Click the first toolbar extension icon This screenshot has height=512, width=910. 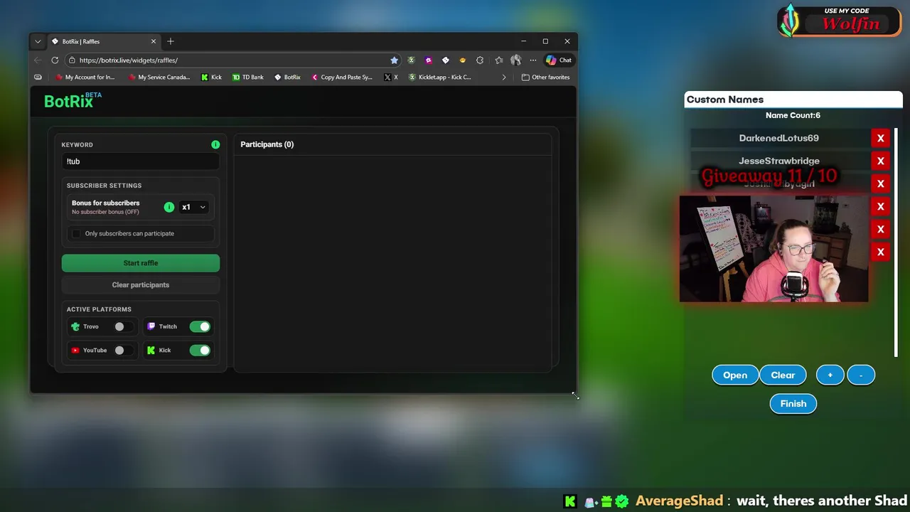pyautogui.click(x=411, y=60)
